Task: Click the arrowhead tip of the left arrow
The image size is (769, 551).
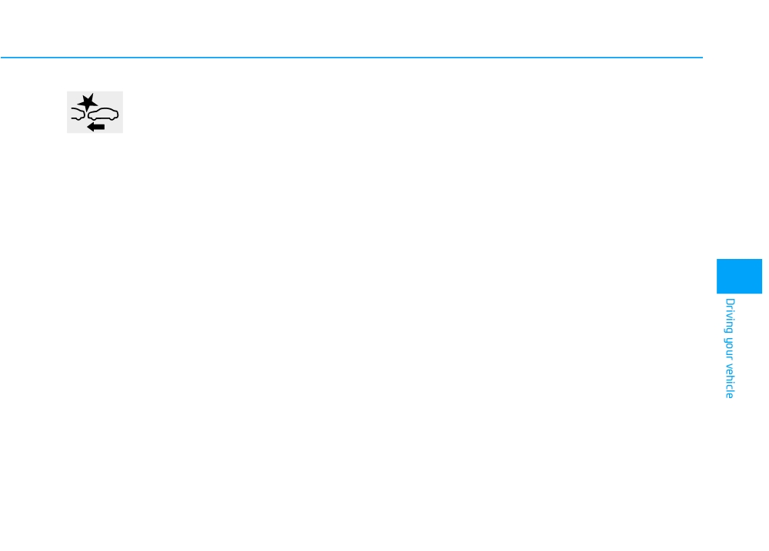Action: pos(88,127)
